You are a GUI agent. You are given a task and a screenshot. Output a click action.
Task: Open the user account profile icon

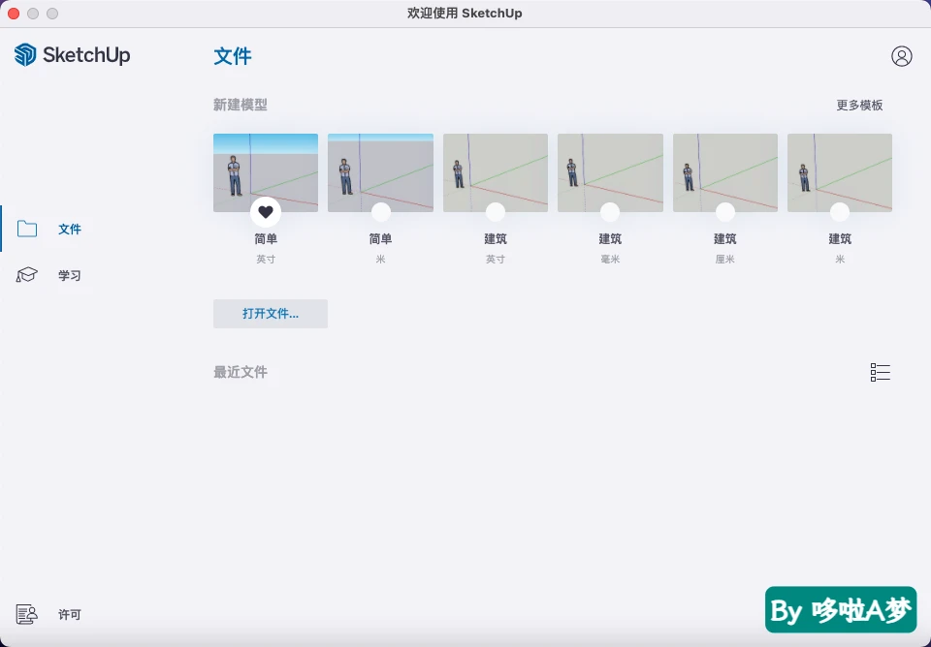pyautogui.click(x=901, y=56)
